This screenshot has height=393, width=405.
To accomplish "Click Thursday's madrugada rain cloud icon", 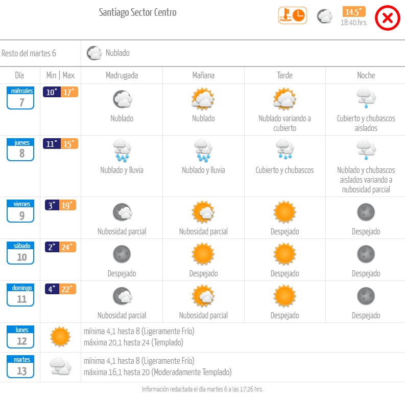I will [122, 150].
